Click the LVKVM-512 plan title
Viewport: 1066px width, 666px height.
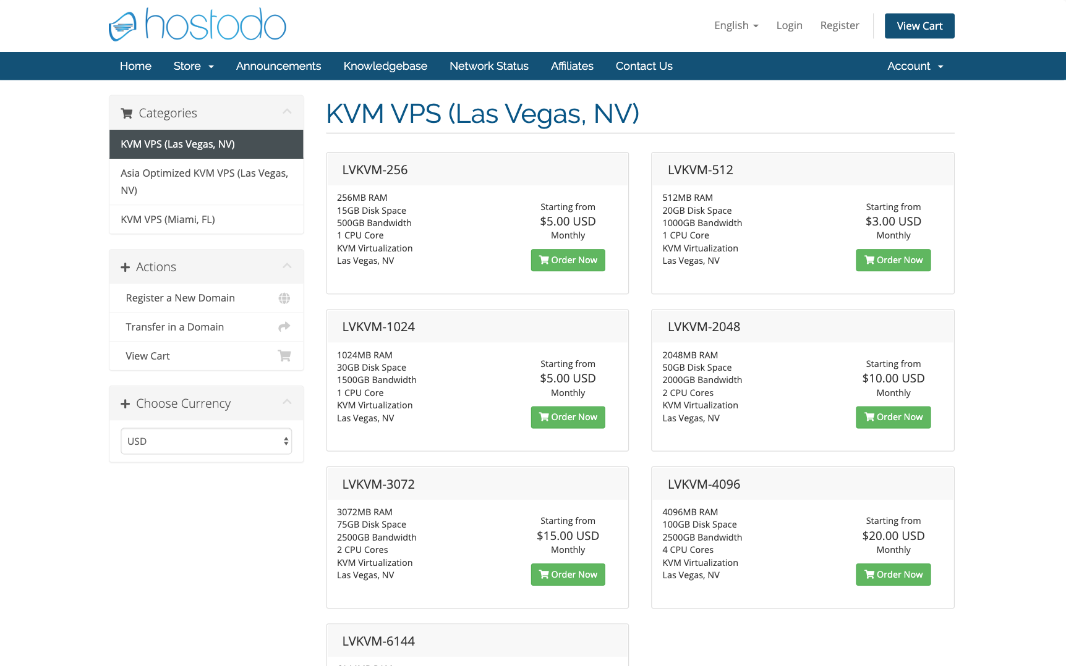(x=701, y=170)
